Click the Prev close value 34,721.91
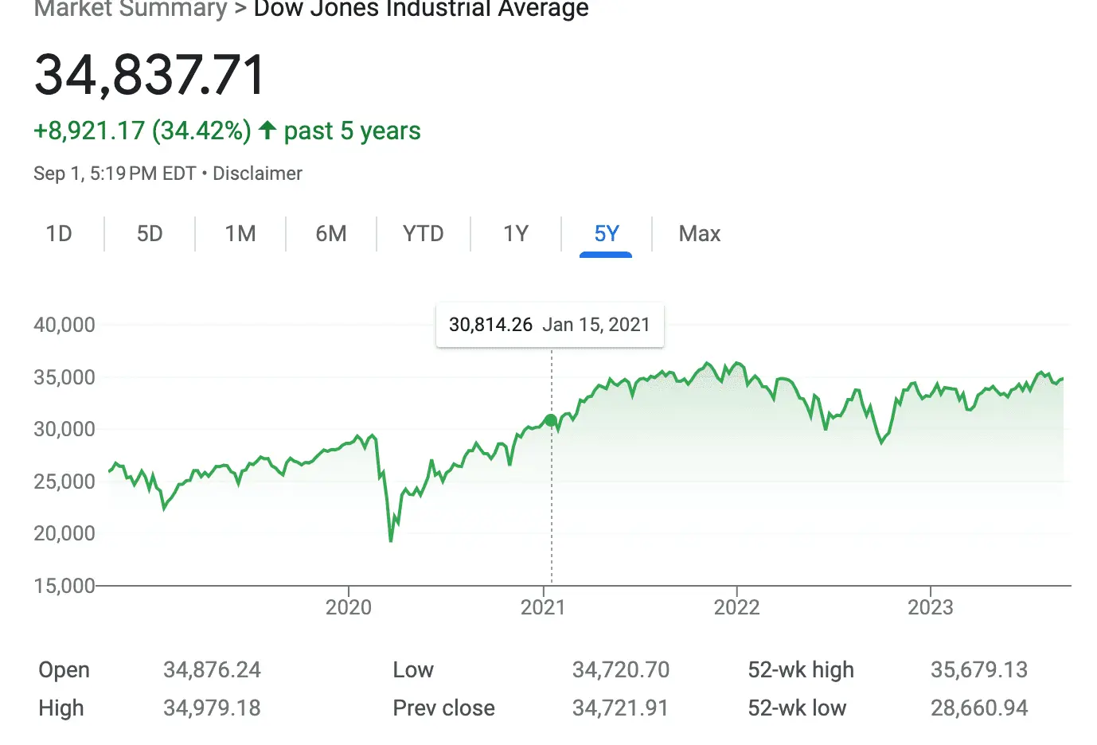Screen dimensions: 1097x745 (x=620, y=708)
